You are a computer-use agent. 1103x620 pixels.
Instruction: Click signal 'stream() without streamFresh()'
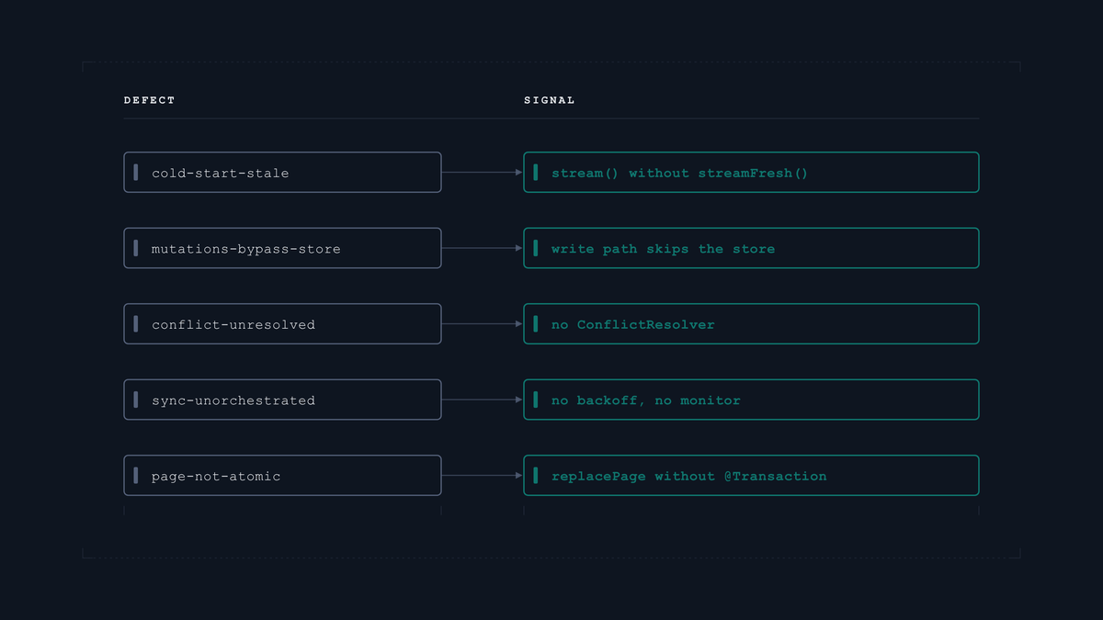point(751,173)
